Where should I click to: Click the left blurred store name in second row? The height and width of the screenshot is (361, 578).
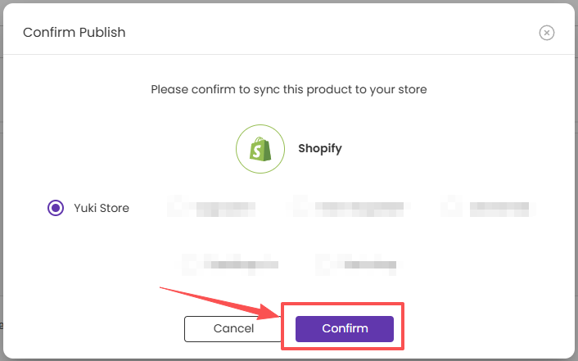tap(245, 264)
